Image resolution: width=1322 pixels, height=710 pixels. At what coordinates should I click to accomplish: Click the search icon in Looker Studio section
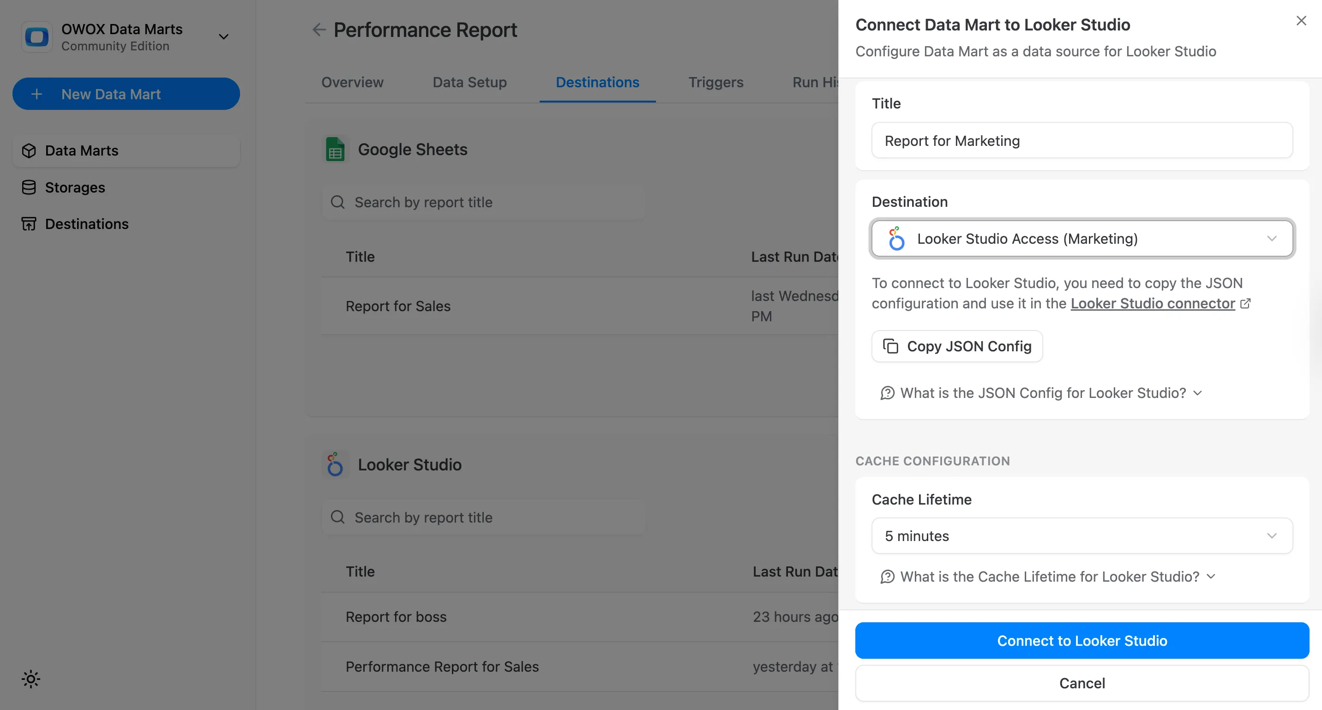[x=338, y=517]
